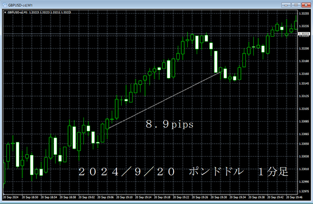Click time axis label 20 Sep 19:10
The width and height of the screenshot is (313, 204).
click(125, 198)
